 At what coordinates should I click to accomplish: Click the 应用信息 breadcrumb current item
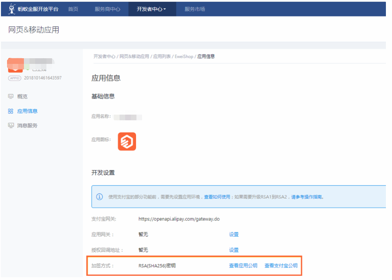point(206,56)
